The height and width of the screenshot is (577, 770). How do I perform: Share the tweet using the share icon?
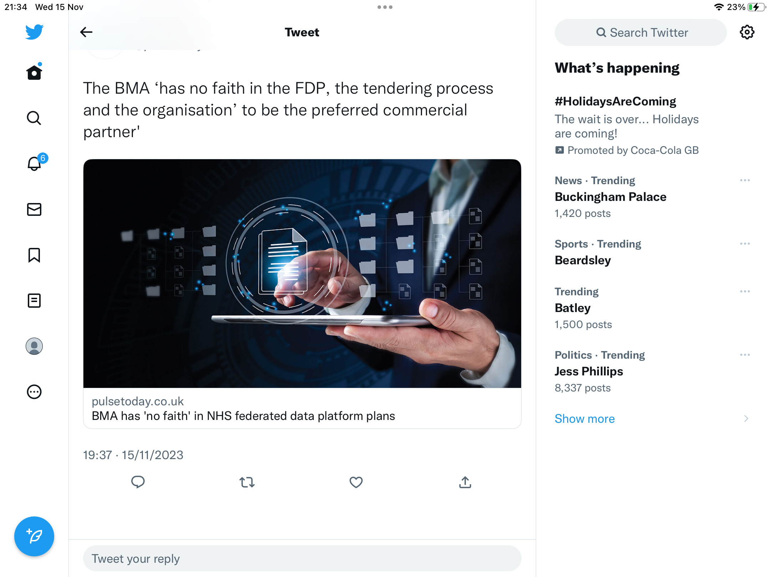click(465, 482)
